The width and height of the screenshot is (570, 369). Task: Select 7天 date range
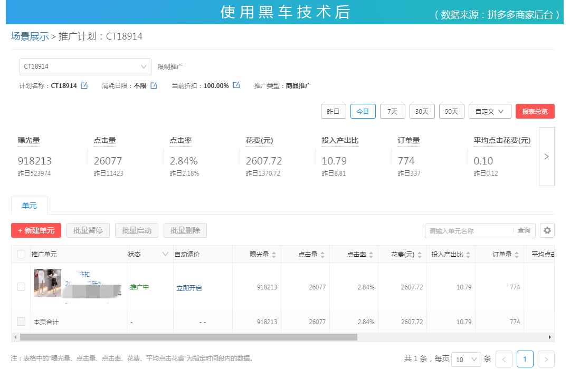pos(393,112)
